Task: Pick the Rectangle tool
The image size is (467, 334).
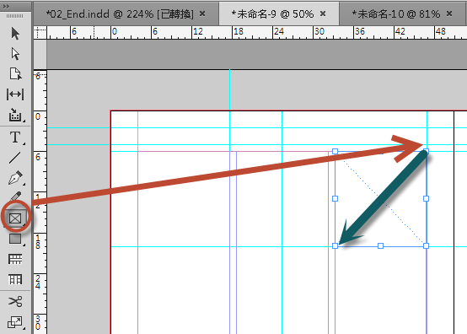Action: coord(15,239)
